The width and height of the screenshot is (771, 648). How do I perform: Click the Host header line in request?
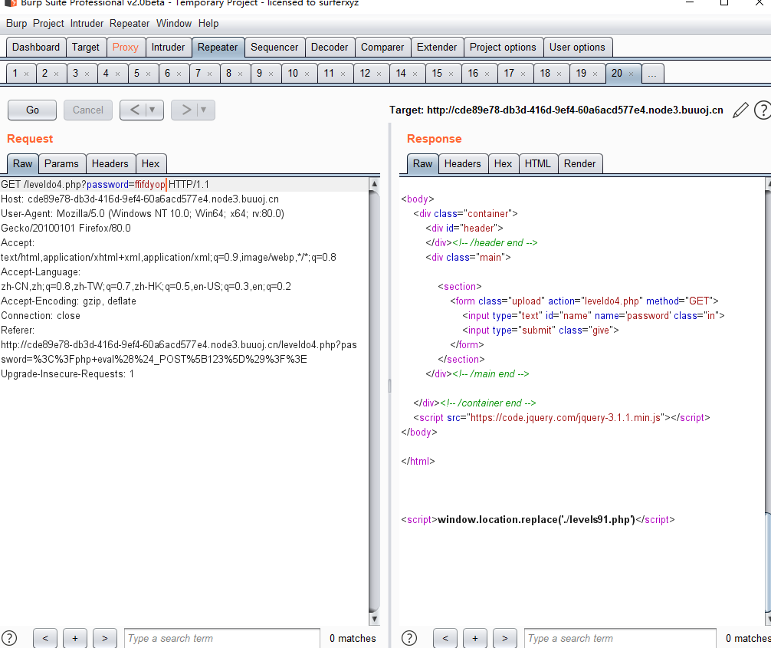[139, 199]
